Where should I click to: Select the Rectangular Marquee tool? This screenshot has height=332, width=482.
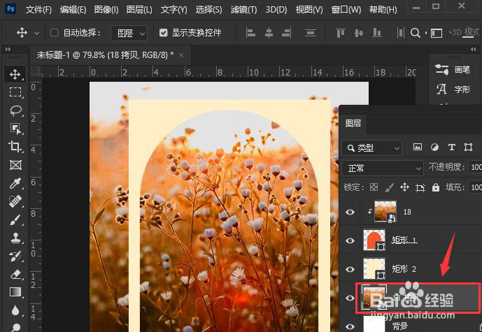click(x=15, y=92)
